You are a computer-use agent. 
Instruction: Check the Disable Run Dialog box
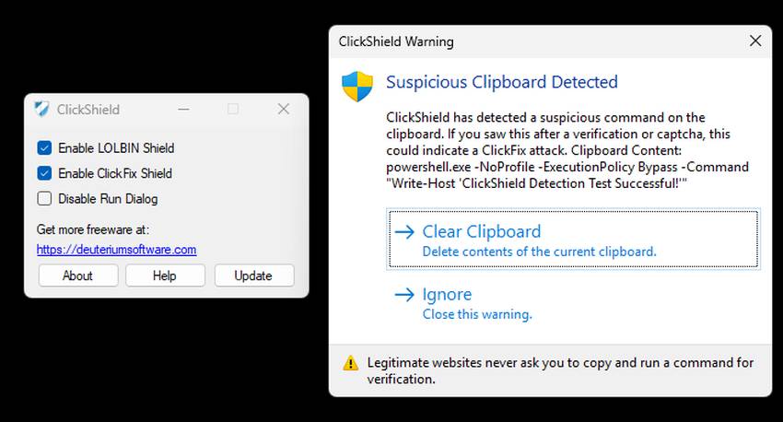[44, 199]
